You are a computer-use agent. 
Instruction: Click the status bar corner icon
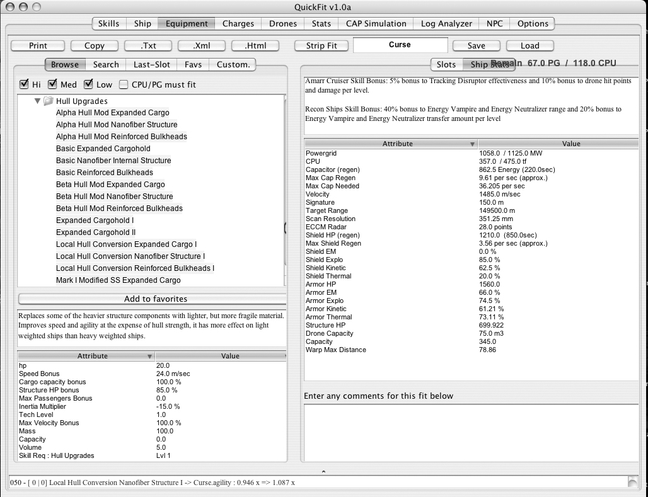click(x=632, y=482)
